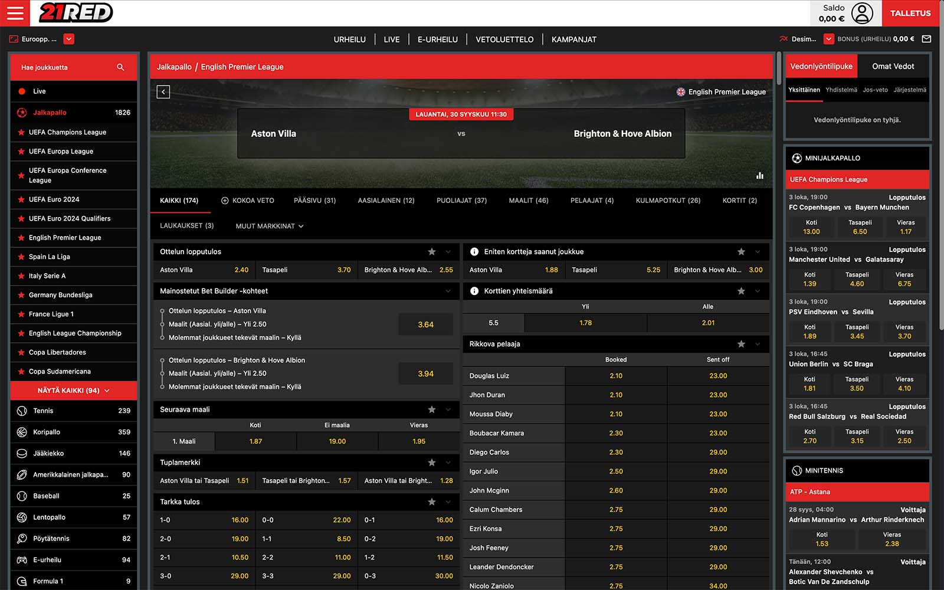The height and width of the screenshot is (590, 944).
Task: Open the hamburger main menu
Action: 15,13
